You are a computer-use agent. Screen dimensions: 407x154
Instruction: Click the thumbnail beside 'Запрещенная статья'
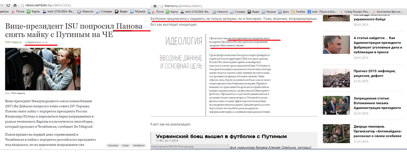336,105
